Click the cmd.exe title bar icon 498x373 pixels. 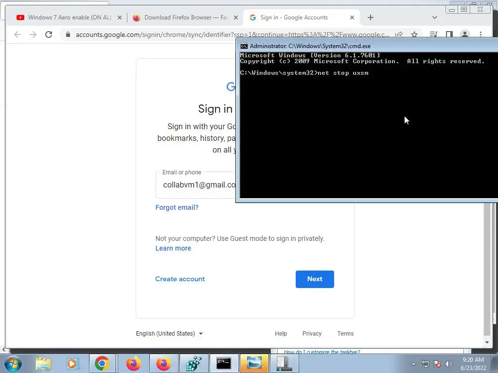click(244, 46)
